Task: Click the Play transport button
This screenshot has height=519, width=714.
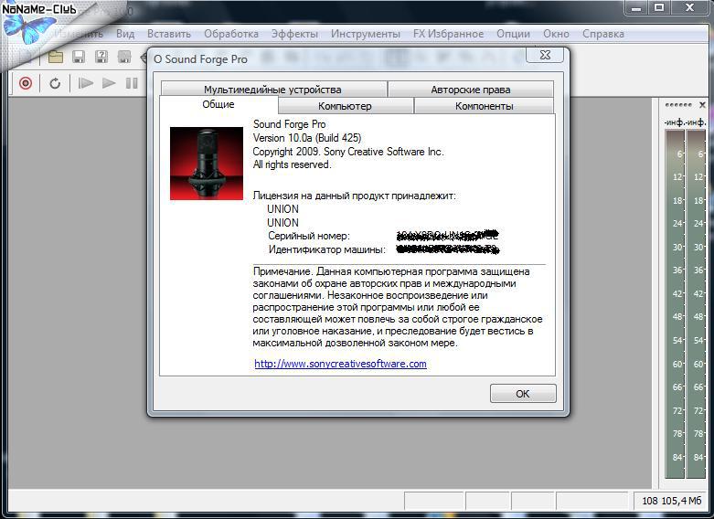Action: (x=109, y=83)
